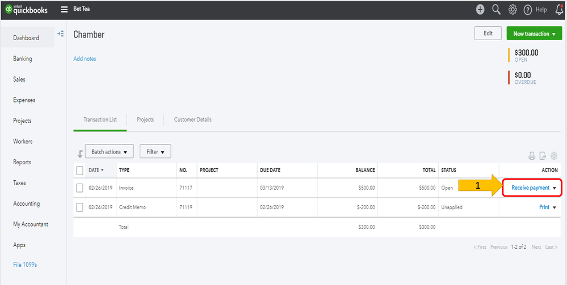
Task: Open Reports in sidebar
Action: (x=22, y=162)
